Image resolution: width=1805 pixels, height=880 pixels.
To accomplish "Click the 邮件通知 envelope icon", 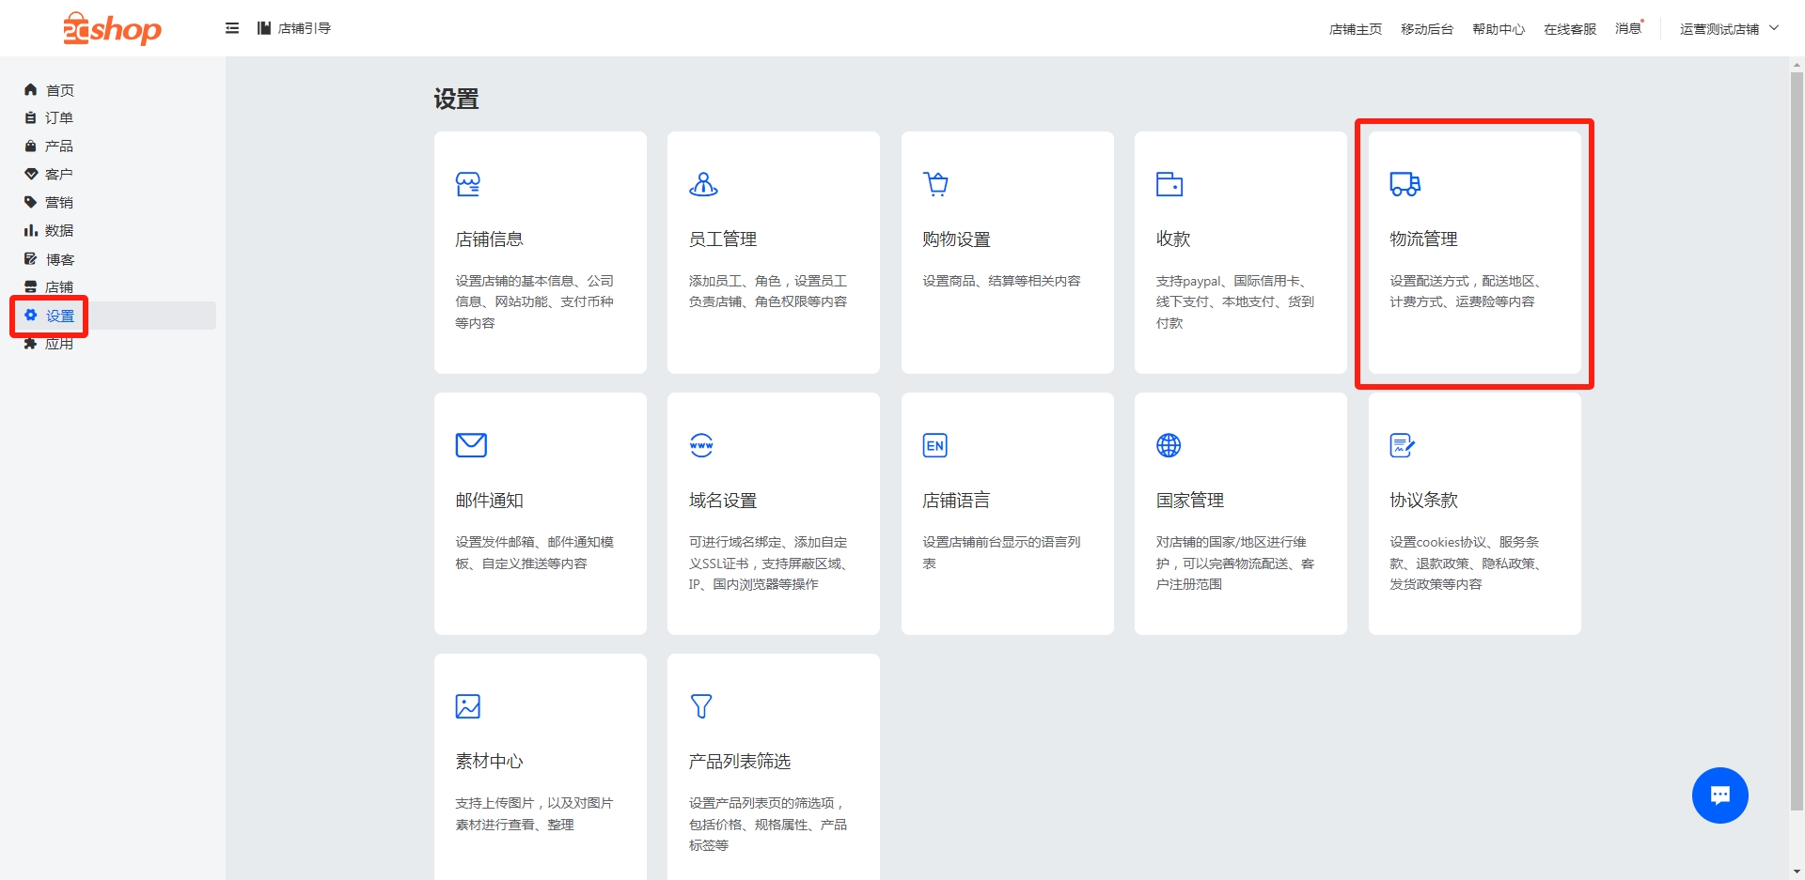I will [x=471, y=445].
